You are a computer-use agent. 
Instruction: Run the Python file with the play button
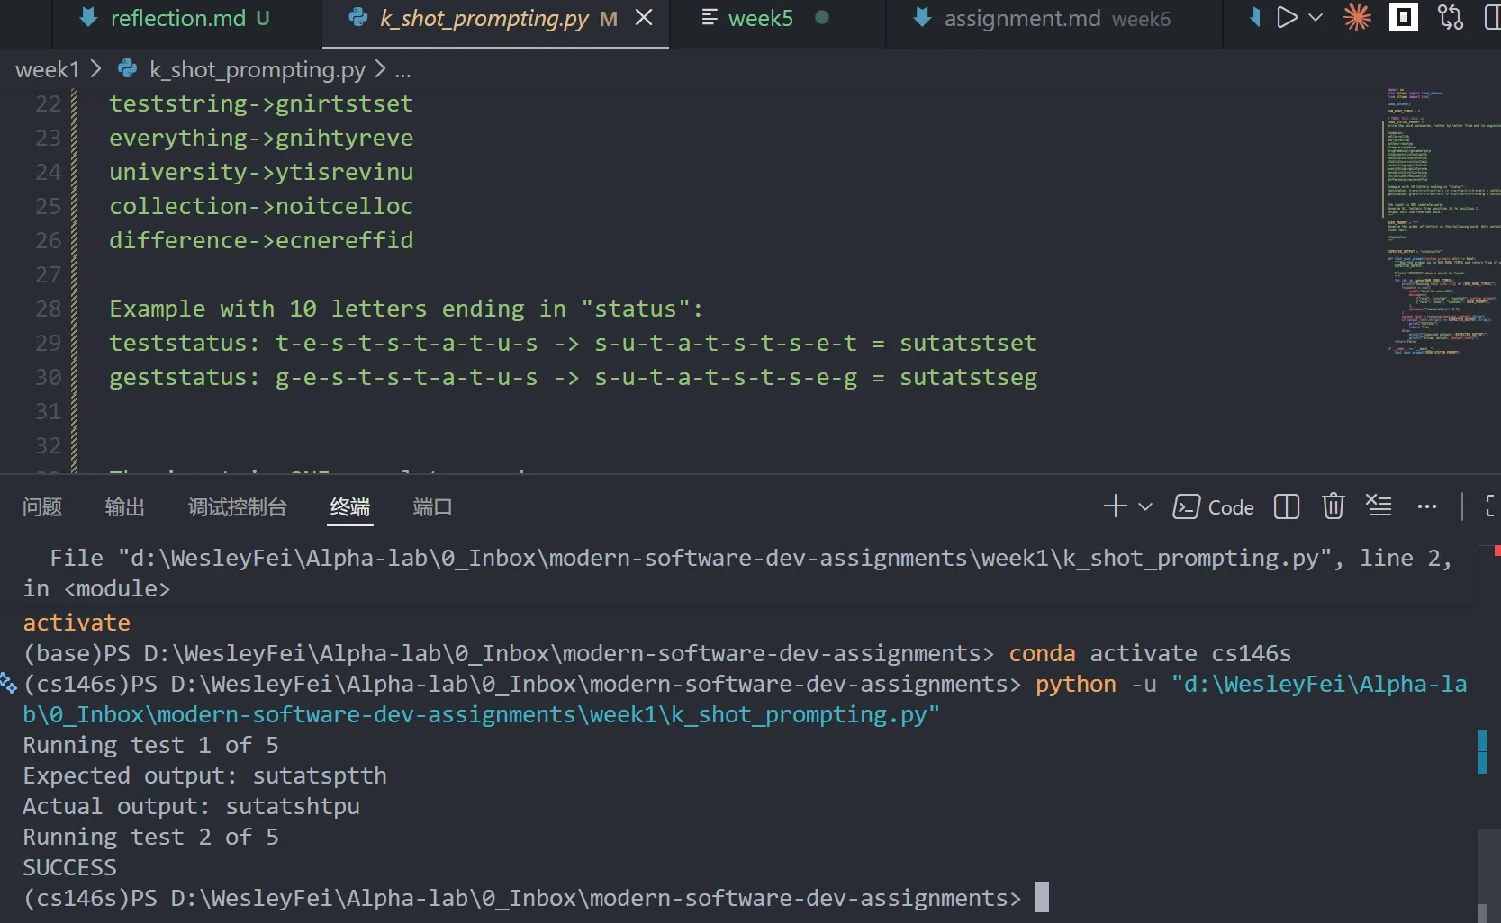tap(1286, 18)
